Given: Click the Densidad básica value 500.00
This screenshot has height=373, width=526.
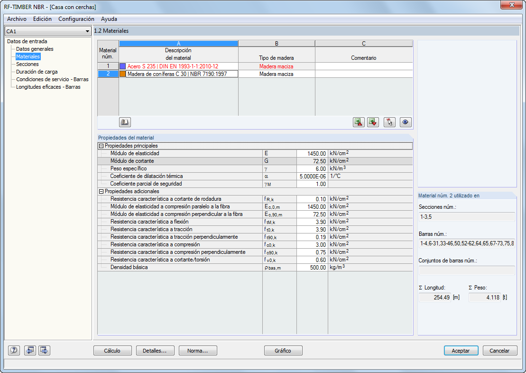Looking at the screenshot, I should (312, 268).
